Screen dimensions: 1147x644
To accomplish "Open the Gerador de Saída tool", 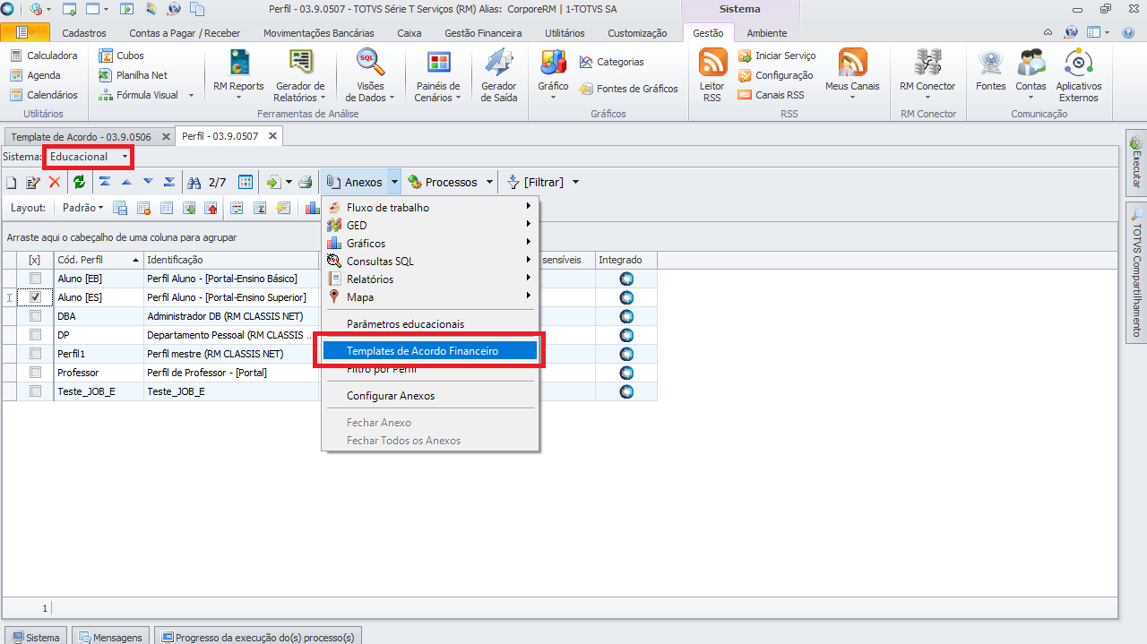I will coord(499,75).
